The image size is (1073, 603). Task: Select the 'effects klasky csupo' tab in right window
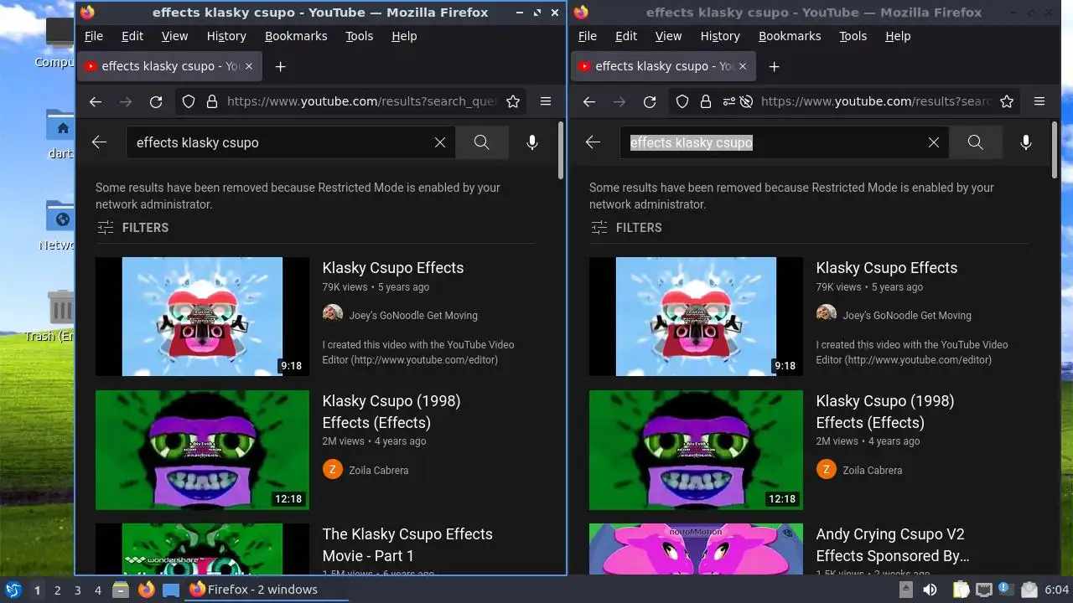(x=664, y=66)
